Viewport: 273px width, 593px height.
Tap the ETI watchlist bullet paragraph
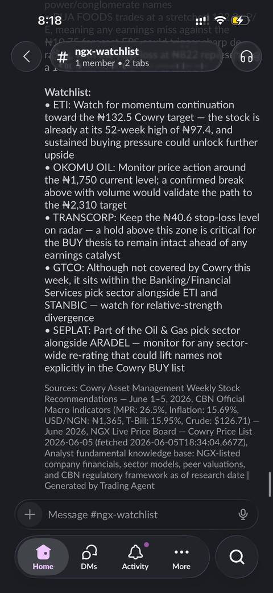coord(152,130)
